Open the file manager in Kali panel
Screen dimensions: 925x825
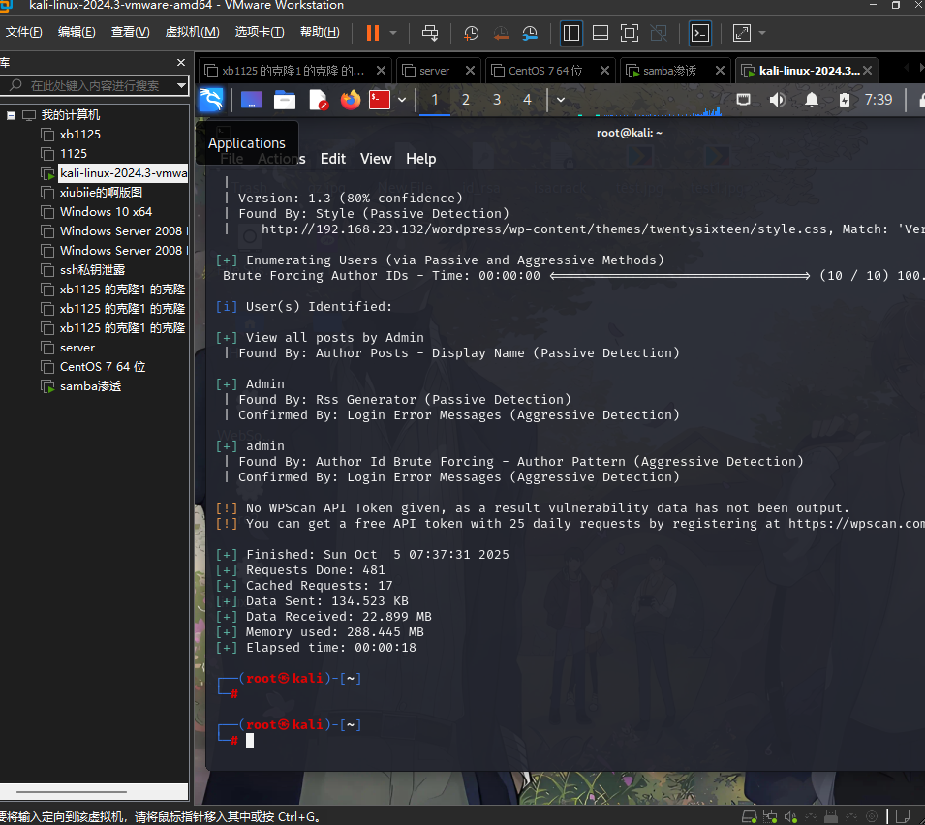285,100
